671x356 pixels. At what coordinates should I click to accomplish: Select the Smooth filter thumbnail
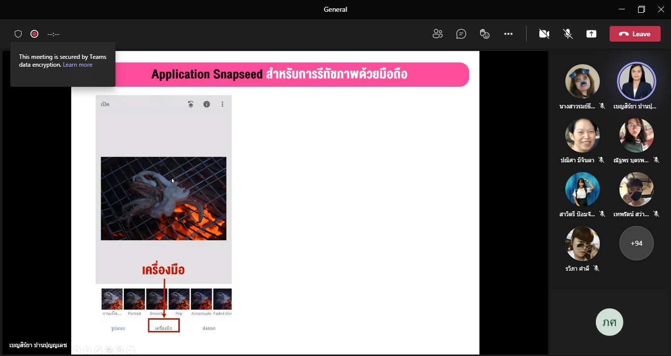157,299
